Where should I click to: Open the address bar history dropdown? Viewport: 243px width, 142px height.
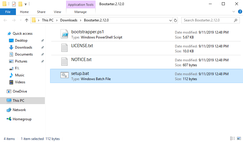click(171, 20)
